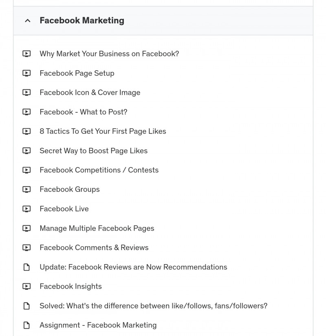Click document icon next to Assignment - Facebook Marketing
Viewport: 326px width, 336px height.
[x=26, y=325]
